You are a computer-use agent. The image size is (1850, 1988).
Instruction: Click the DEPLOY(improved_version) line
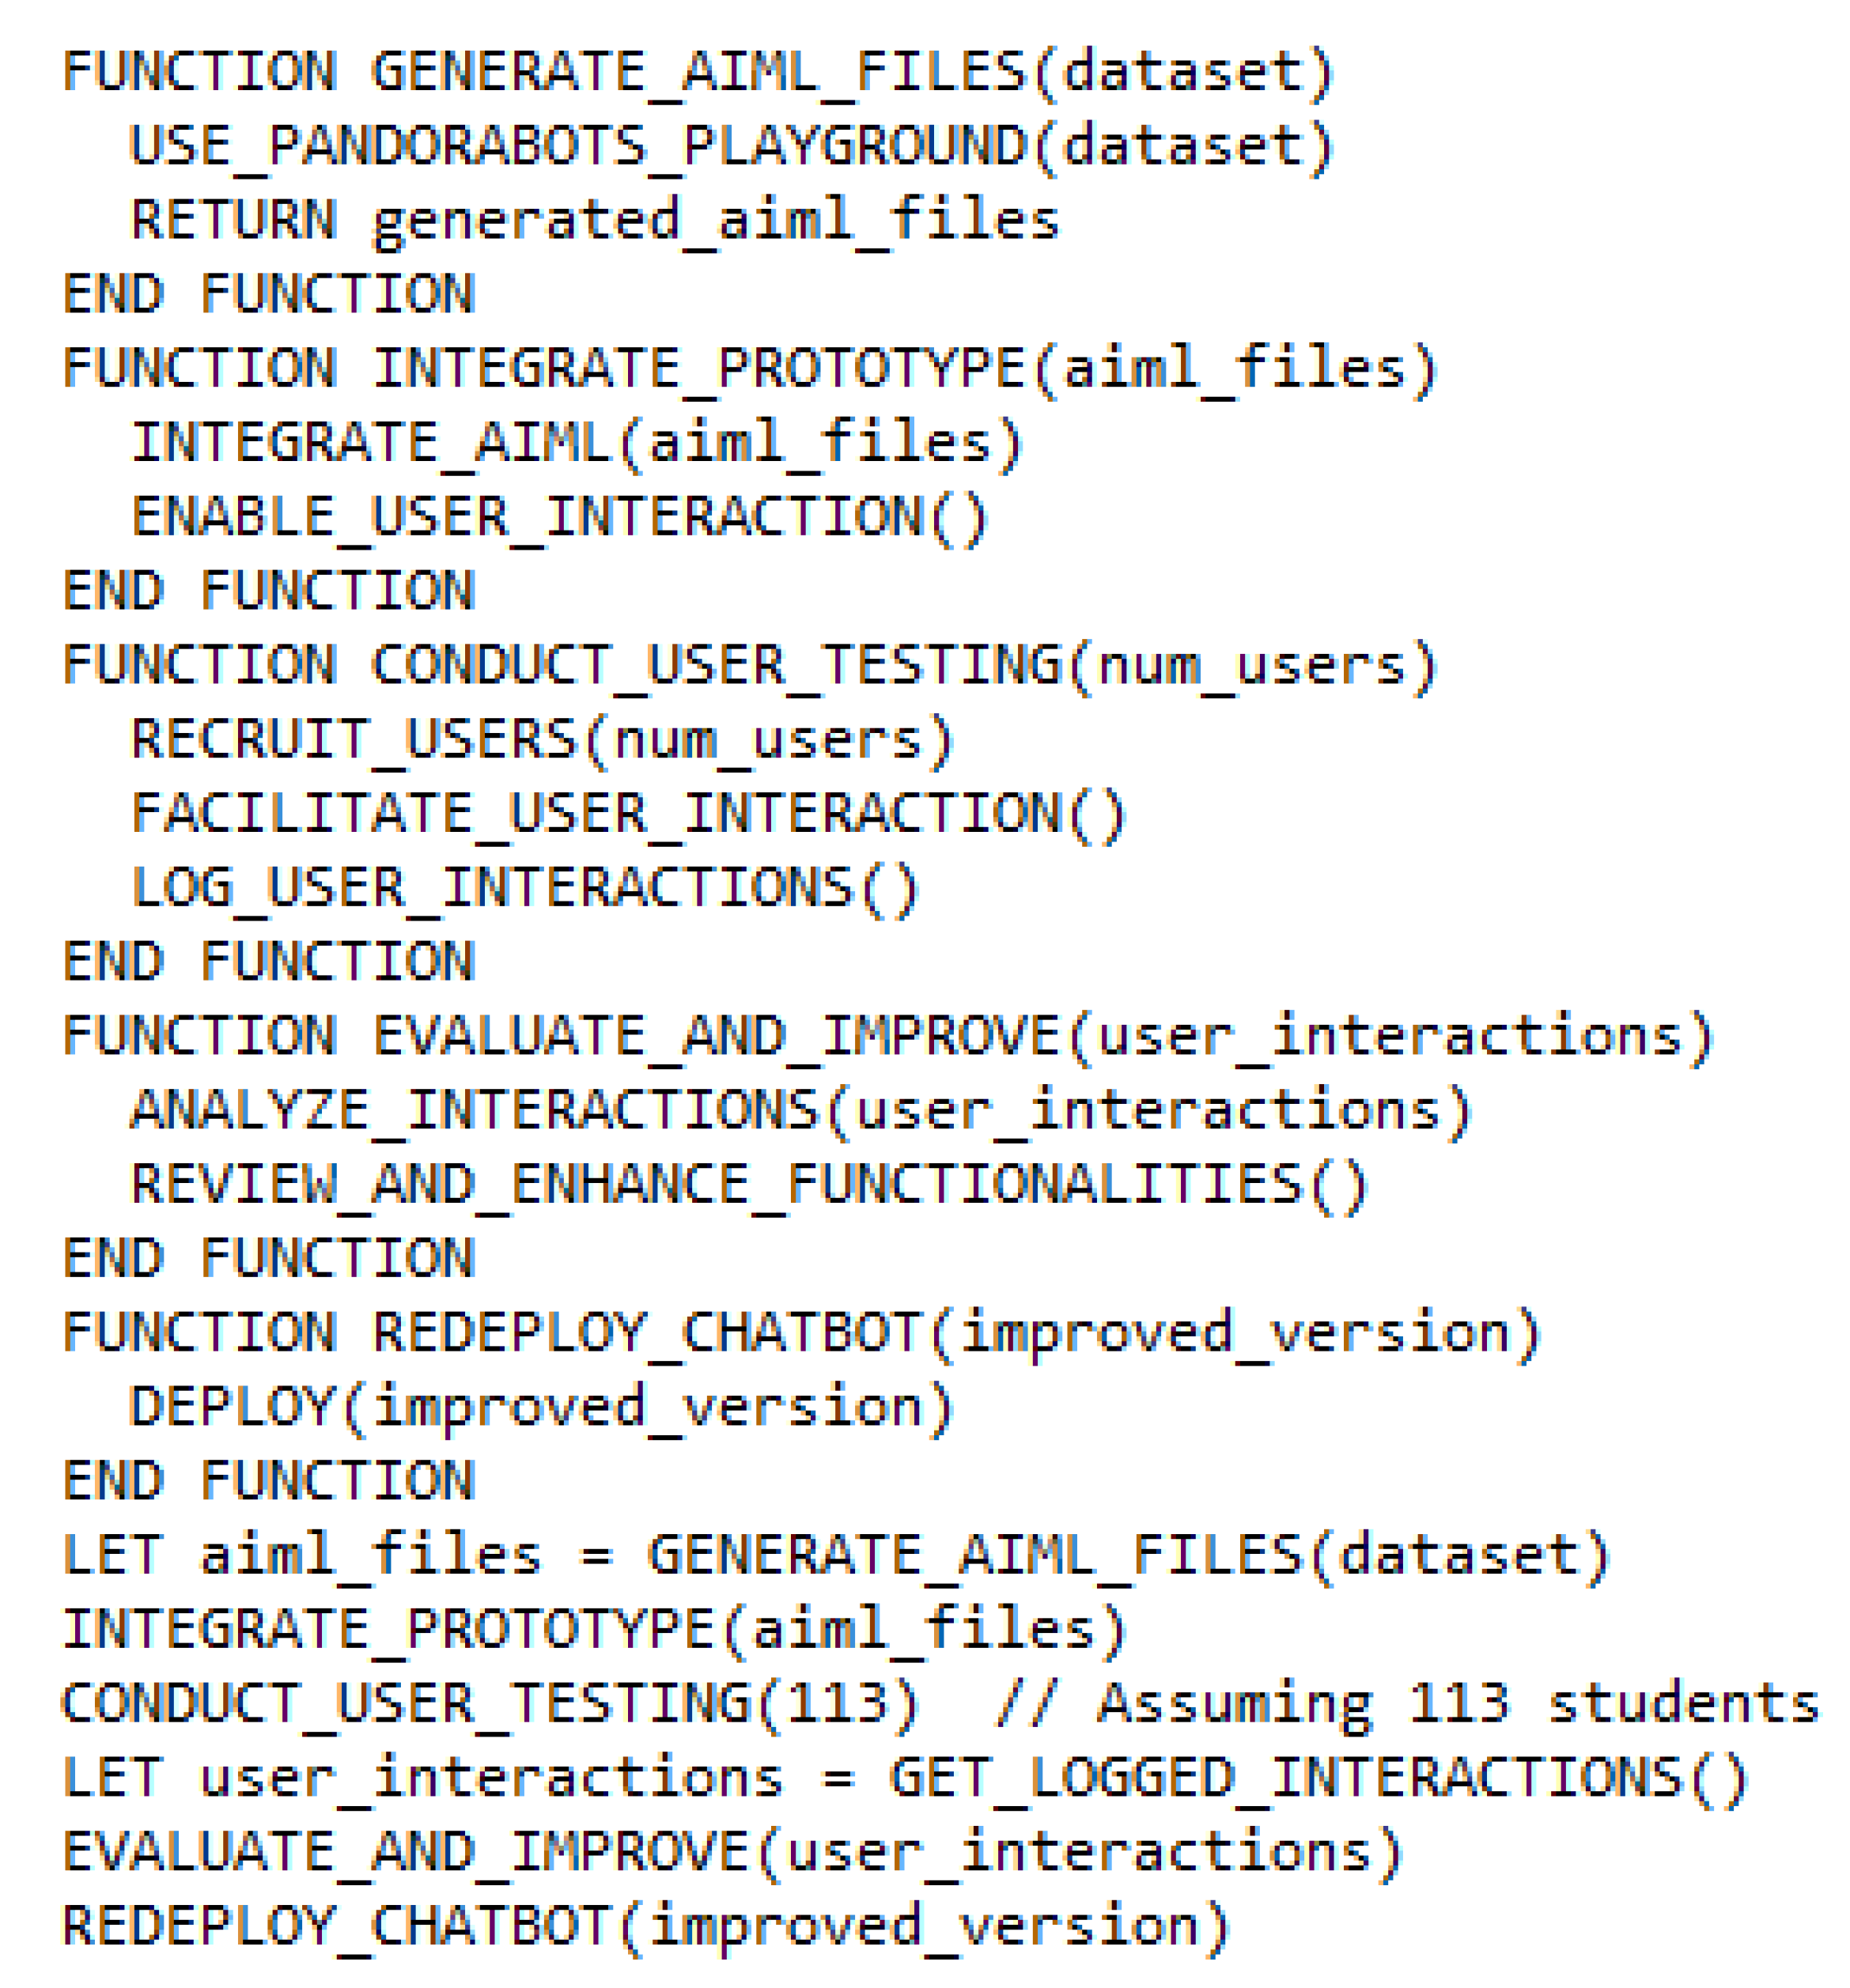pos(542,1407)
